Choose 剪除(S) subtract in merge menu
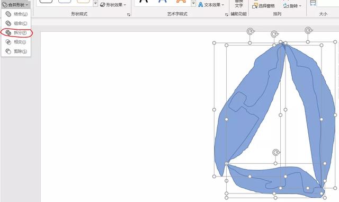 click(x=16, y=51)
